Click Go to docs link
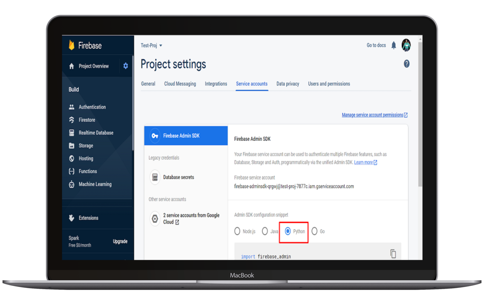Image resolution: width=484 pixels, height=302 pixels. [376, 45]
